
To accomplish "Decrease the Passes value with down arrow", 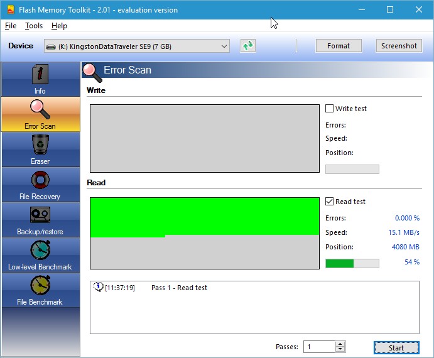I will click(340, 349).
